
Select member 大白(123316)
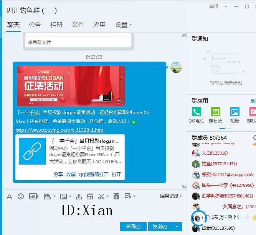click(215, 153)
